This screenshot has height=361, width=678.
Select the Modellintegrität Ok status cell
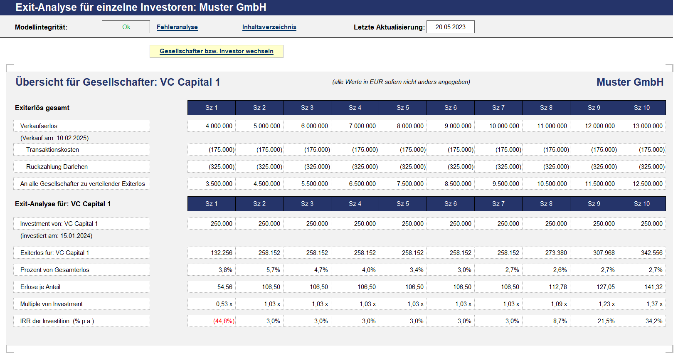coord(126,27)
